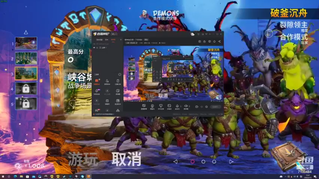Open speaker options arrow beside speaker icon
Viewport: 319px width, 179px height.
pos(189,106)
